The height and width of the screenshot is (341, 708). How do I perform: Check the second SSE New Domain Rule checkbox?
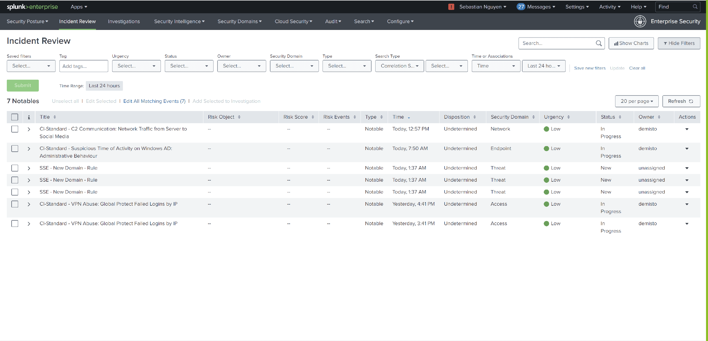[x=15, y=180]
